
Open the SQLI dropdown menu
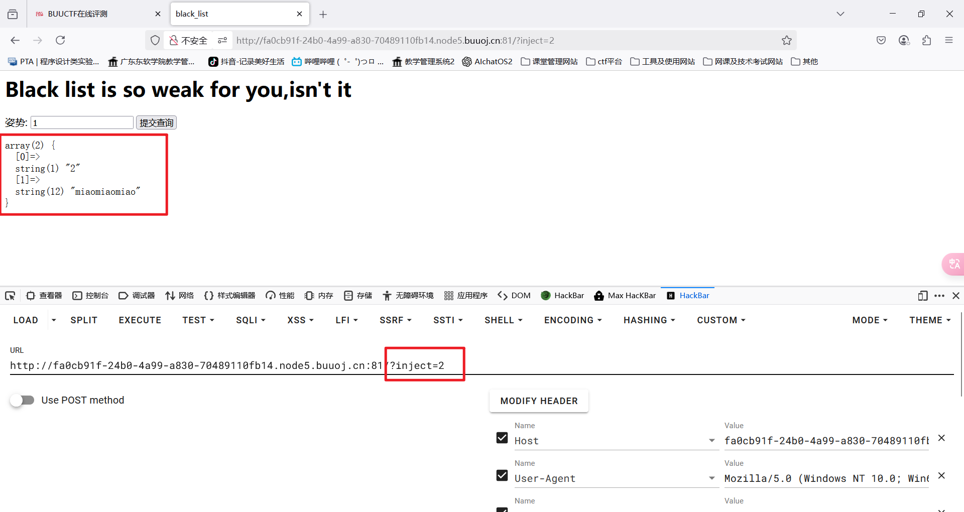pos(250,320)
